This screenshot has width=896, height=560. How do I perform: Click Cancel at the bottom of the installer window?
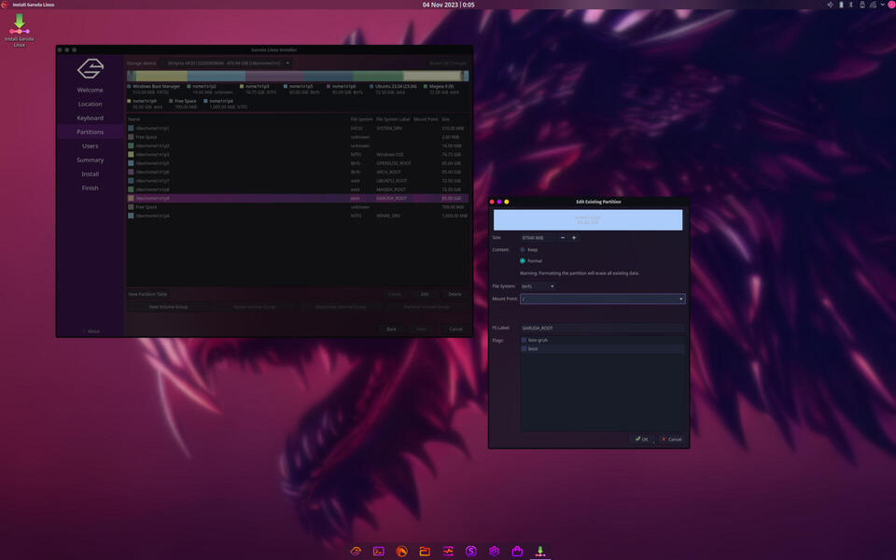click(x=455, y=329)
